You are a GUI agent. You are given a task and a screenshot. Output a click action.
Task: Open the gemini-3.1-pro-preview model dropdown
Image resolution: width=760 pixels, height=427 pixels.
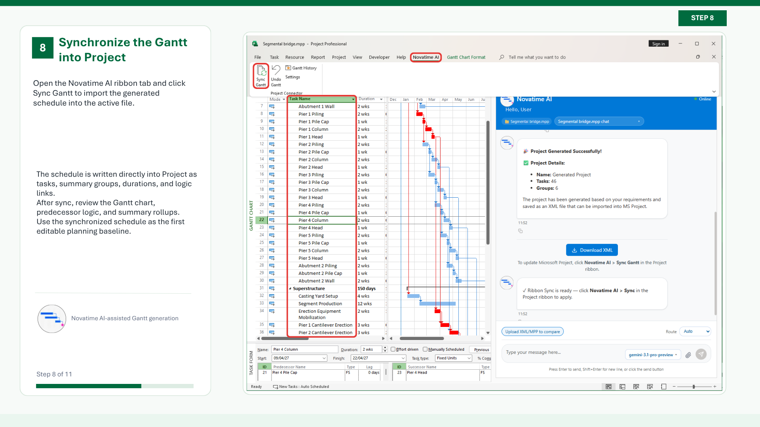(x=653, y=355)
